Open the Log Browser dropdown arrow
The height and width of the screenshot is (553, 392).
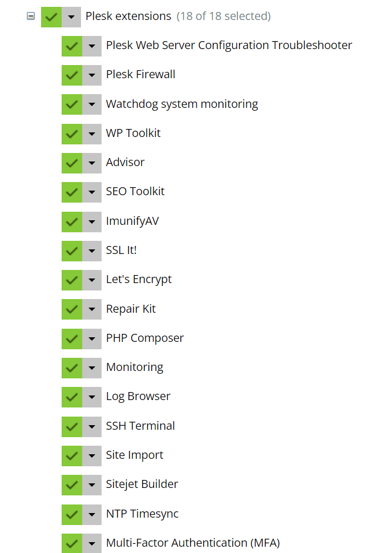(92, 397)
